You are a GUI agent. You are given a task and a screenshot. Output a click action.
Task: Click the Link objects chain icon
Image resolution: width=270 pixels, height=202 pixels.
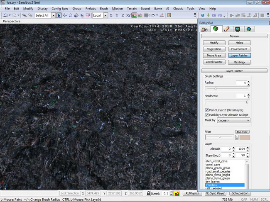coord(25,15)
